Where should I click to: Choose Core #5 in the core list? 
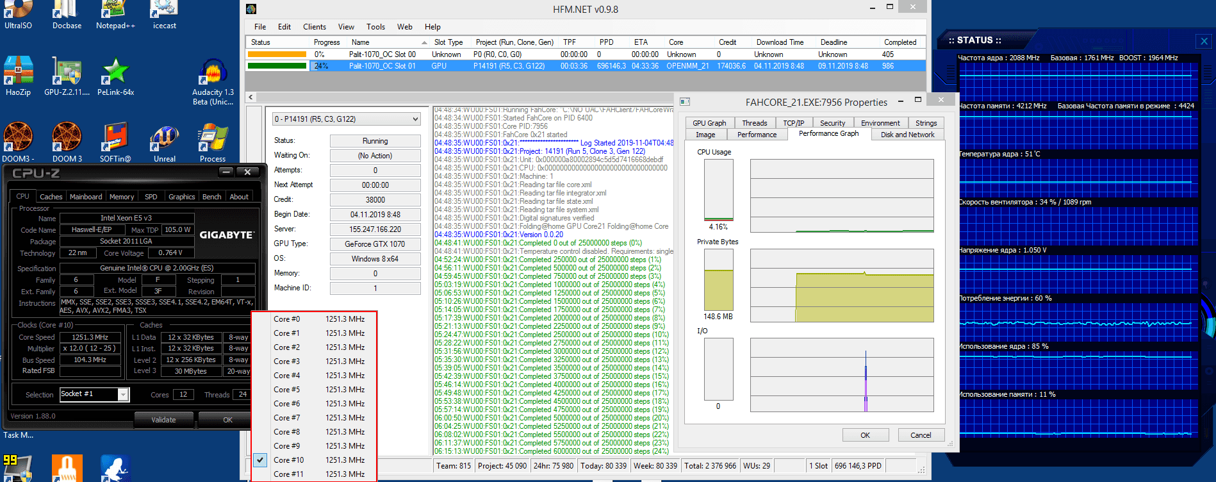coord(286,390)
